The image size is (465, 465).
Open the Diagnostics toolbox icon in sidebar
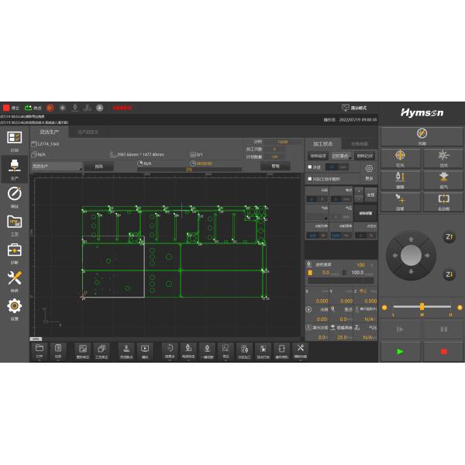click(14, 252)
